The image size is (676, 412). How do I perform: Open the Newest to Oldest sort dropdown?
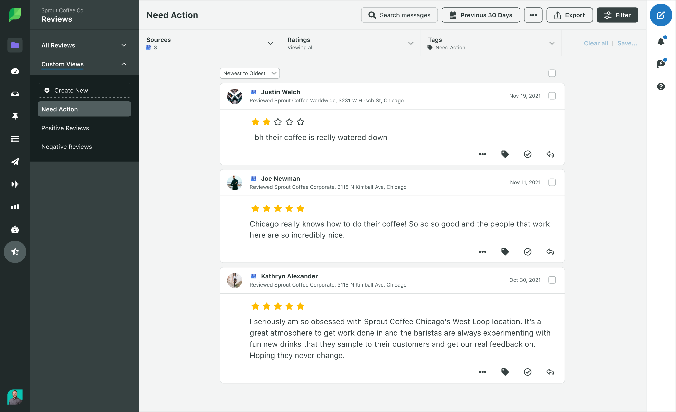[x=249, y=73]
